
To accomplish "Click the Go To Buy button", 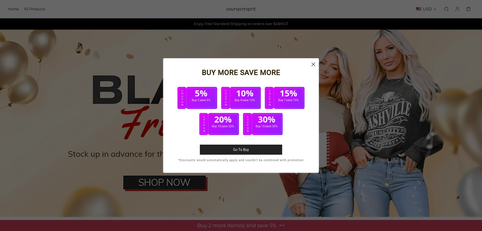I will [x=241, y=150].
